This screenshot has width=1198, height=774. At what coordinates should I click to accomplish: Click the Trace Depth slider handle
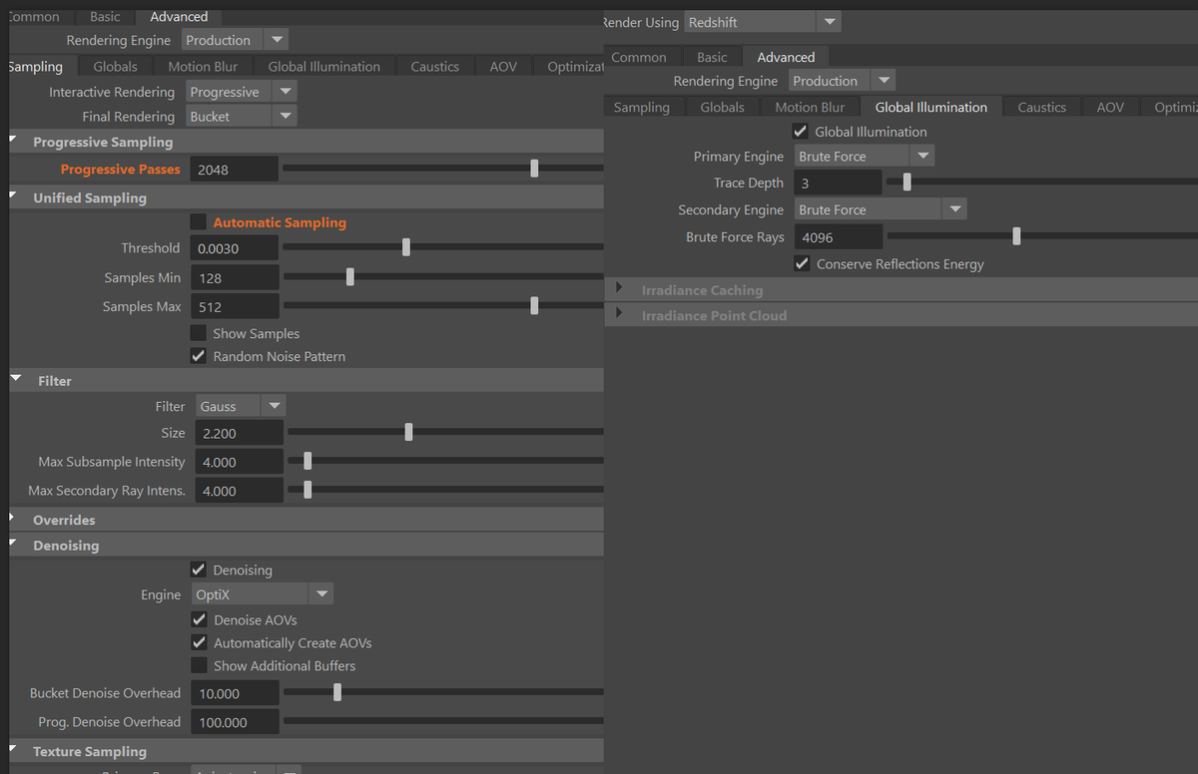[x=906, y=182]
